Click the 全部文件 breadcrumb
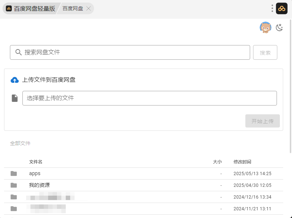This screenshot has width=292, height=218. [20, 143]
